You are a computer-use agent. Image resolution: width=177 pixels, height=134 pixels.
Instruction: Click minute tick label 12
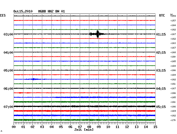[x=127, y=127]
